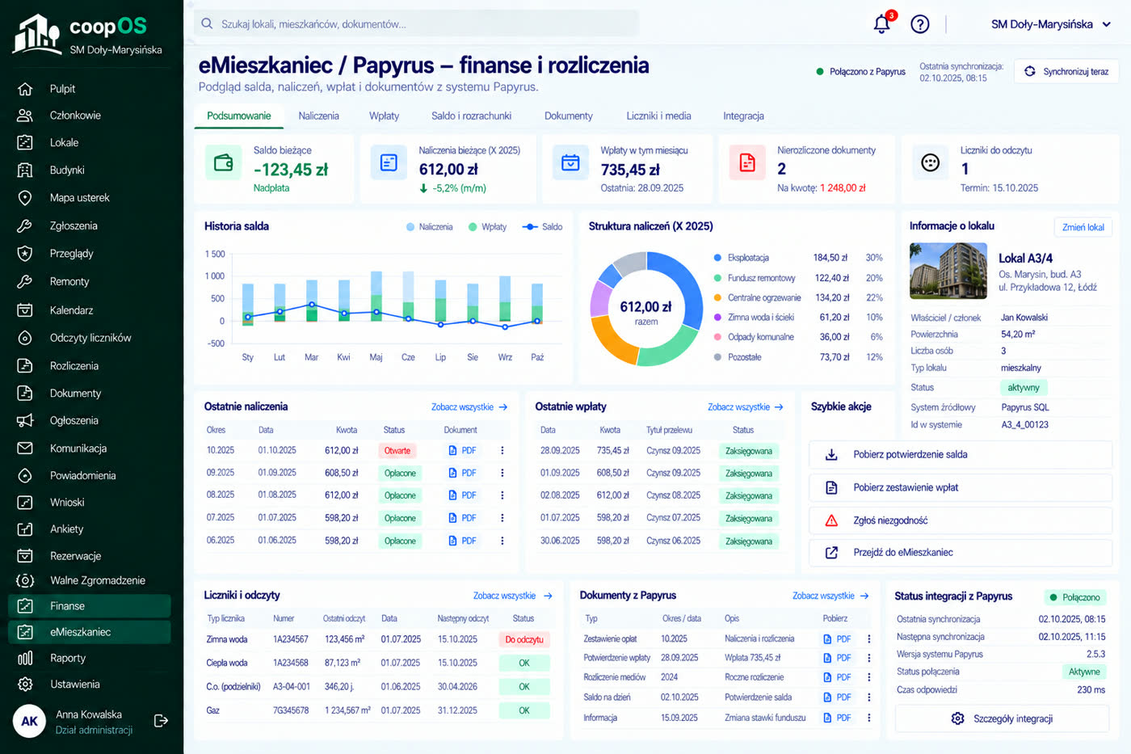Click Otwarte status for 10.2025
Screen dimensions: 1131x754
coord(397,451)
